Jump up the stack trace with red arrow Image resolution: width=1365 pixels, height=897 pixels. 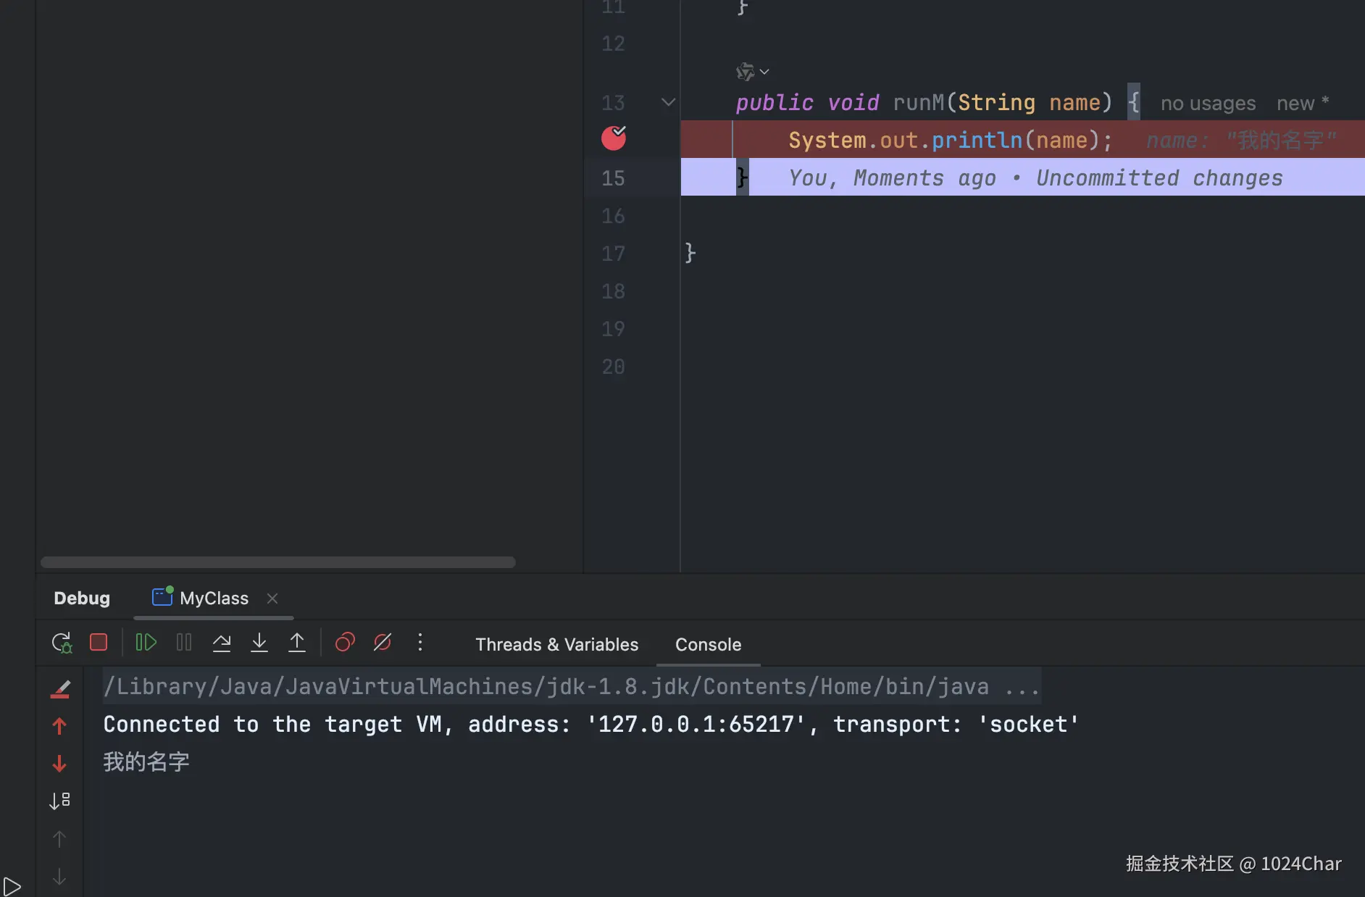point(59,726)
